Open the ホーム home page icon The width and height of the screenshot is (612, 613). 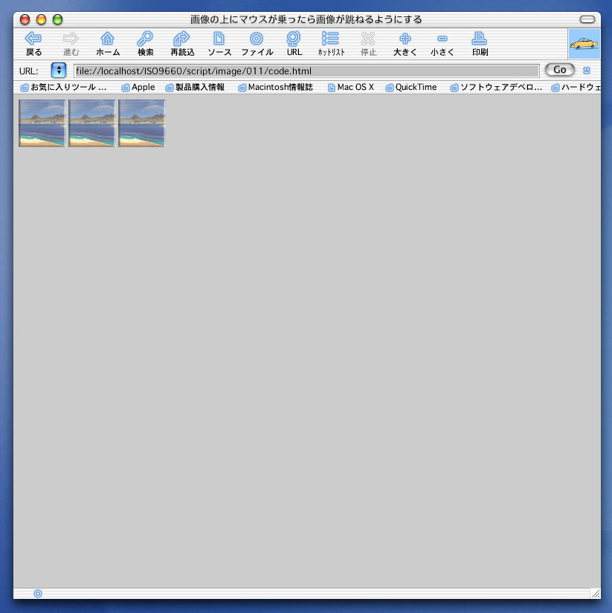(x=108, y=43)
